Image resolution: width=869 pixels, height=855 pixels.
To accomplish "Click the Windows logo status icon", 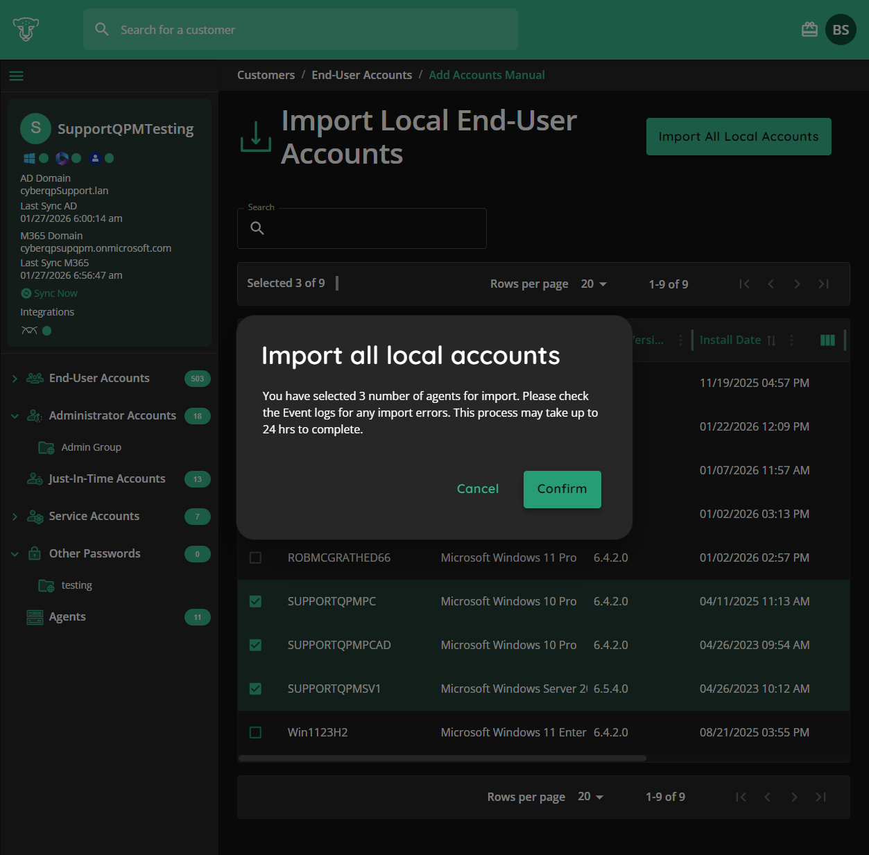I will tap(29, 159).
